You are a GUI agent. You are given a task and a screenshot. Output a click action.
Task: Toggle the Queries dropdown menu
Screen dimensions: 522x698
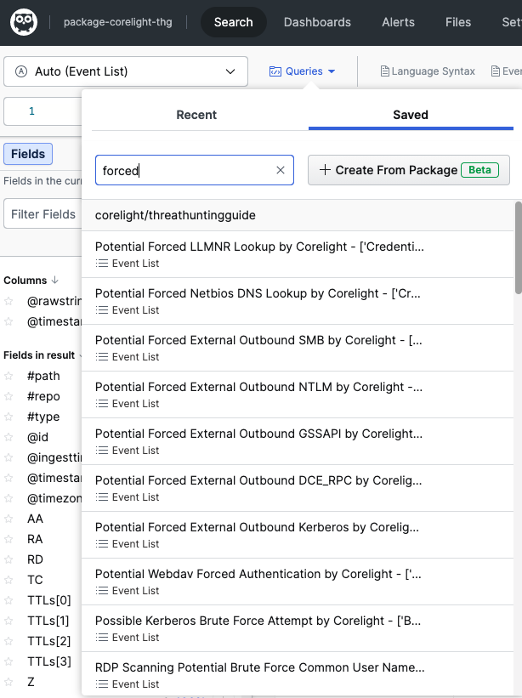point(302,71)
